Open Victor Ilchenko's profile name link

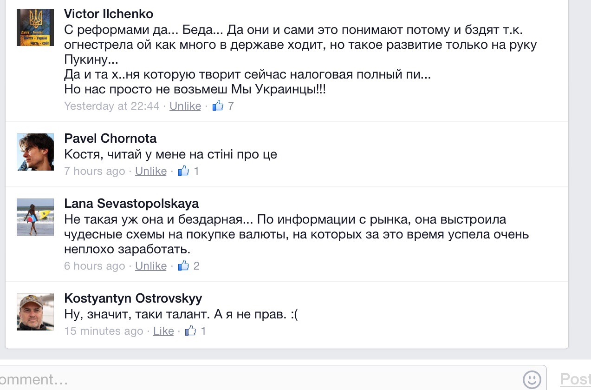pos(109,14)
